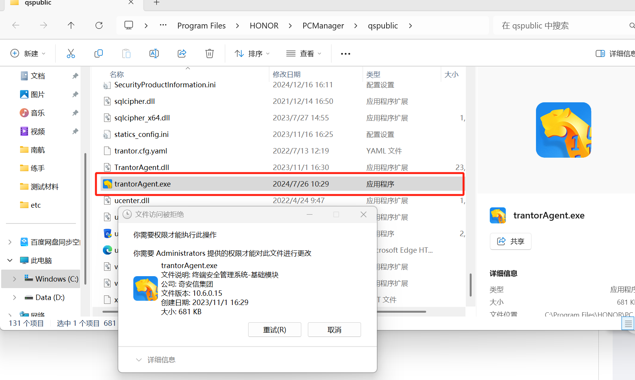
Task: Open the more options ellipsis in toolbar
Action: 346,54
